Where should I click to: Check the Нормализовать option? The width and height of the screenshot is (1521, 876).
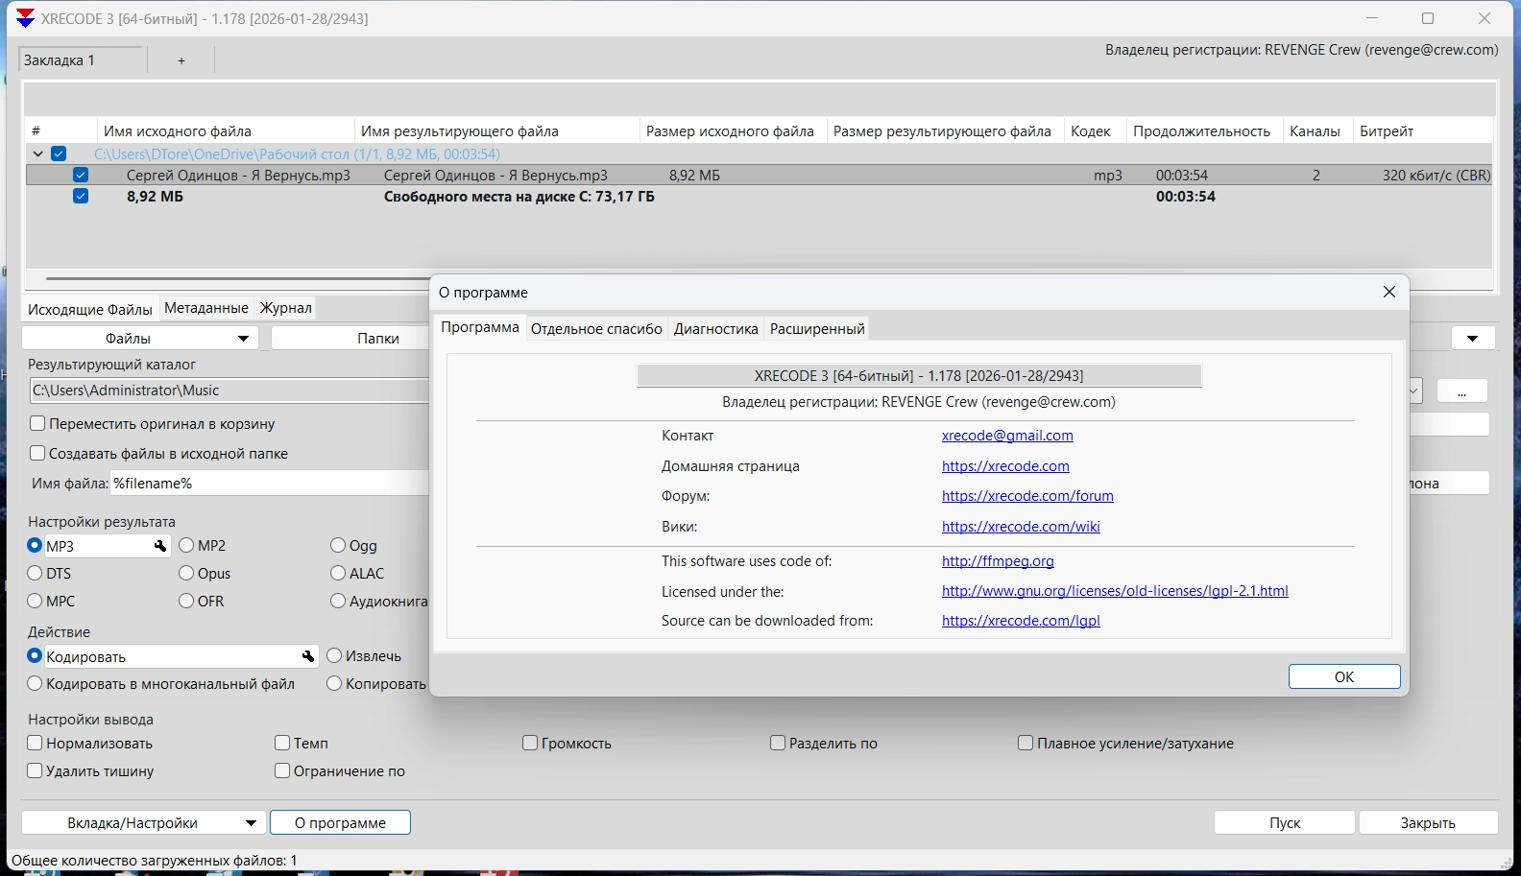(35, 743)
